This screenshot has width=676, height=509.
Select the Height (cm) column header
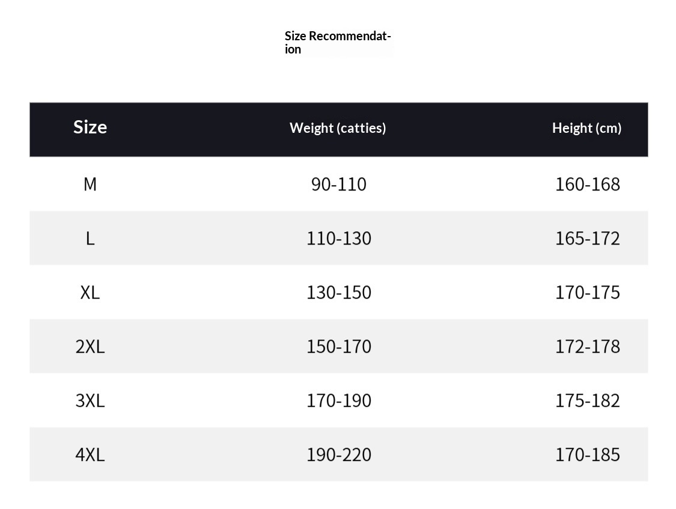tap(586, 128)
